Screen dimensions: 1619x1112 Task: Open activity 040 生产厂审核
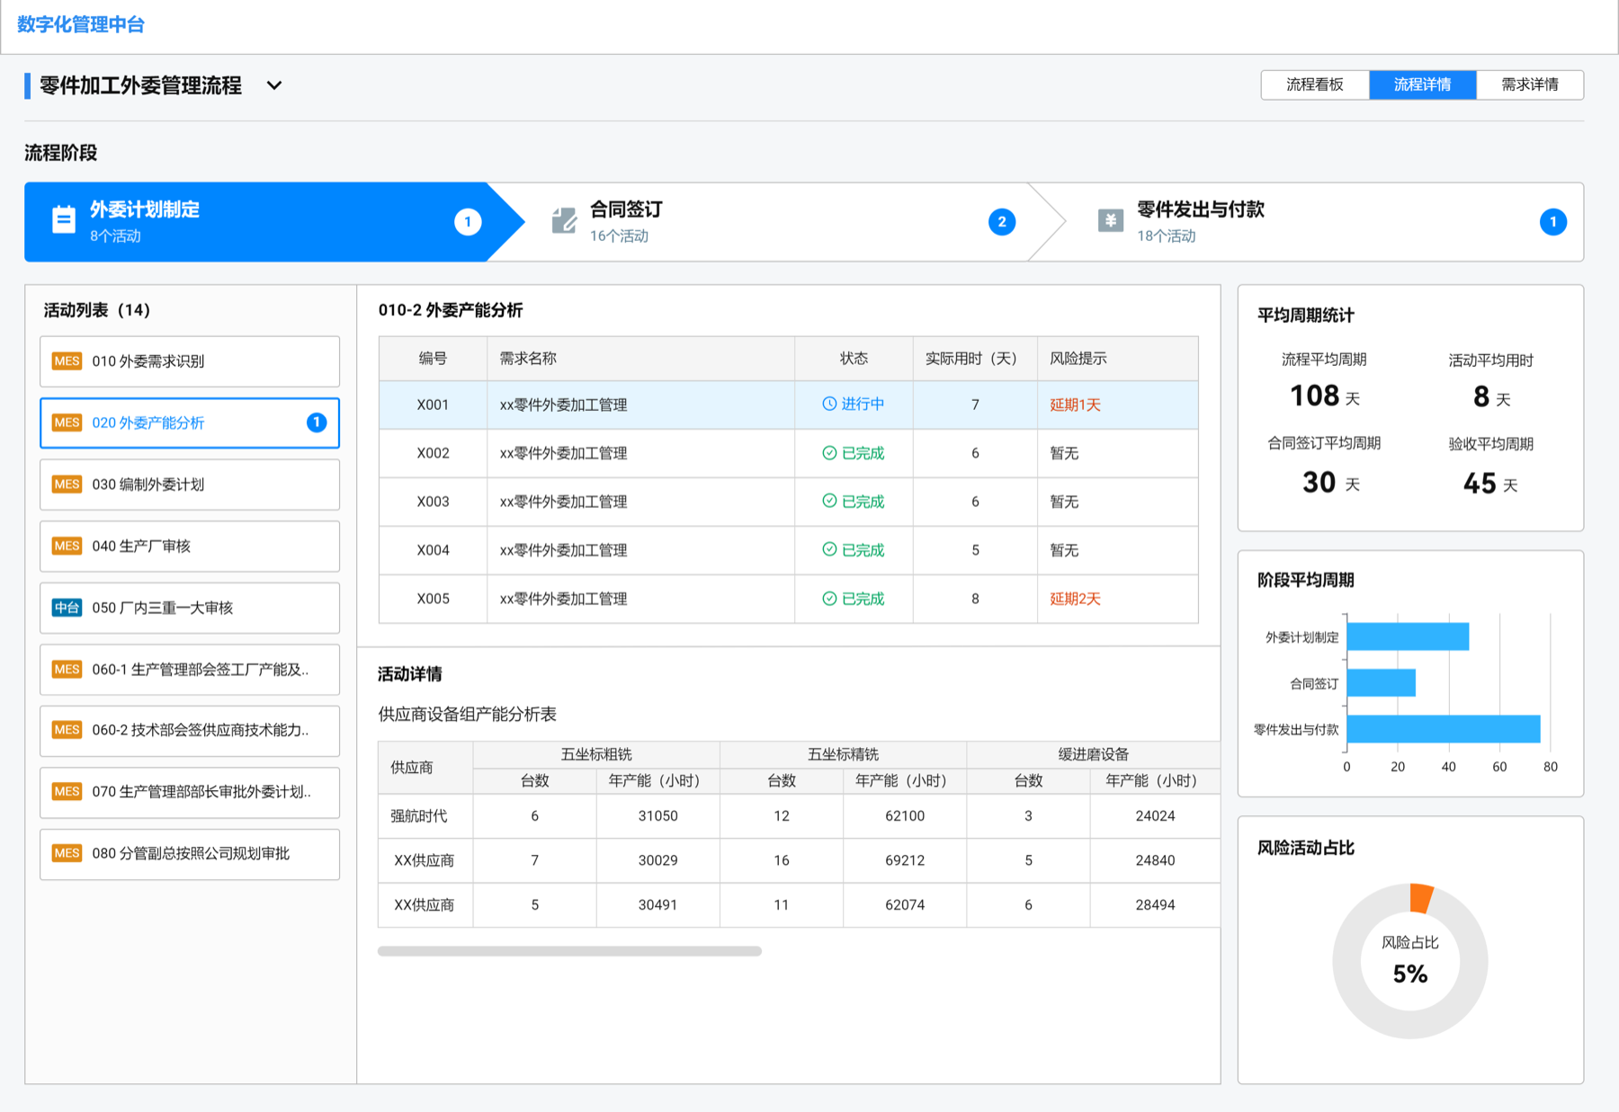point(190,546)
